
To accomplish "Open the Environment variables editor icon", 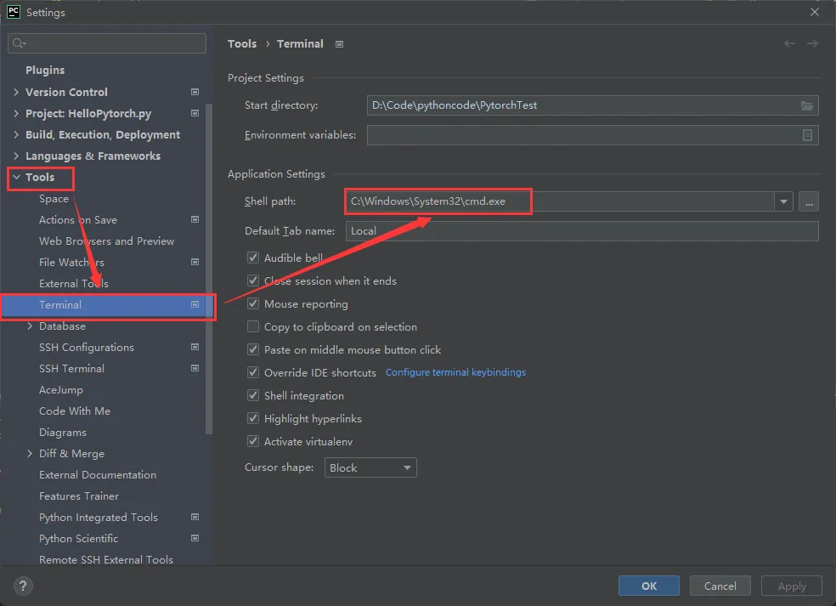I will point(807,135).
